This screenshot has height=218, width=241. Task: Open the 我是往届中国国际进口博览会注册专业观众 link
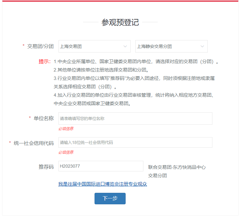(103, 184)
